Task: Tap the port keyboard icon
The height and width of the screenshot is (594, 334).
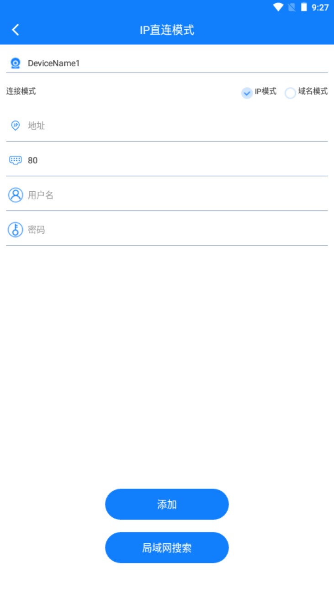Action: coord(16,160)
